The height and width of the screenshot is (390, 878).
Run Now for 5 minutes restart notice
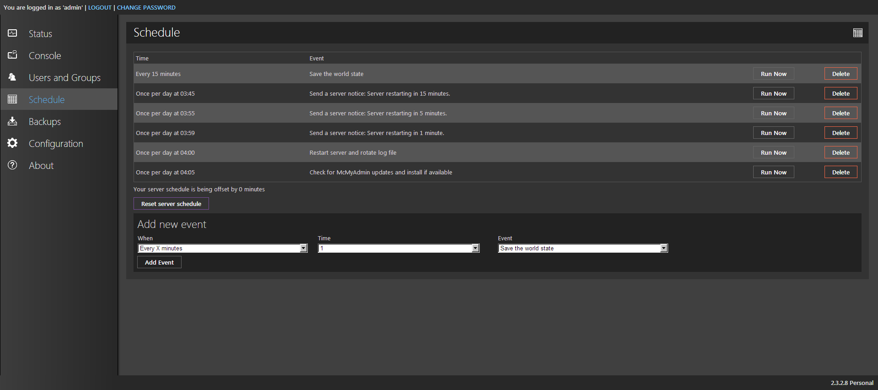[x=773, y=113]
